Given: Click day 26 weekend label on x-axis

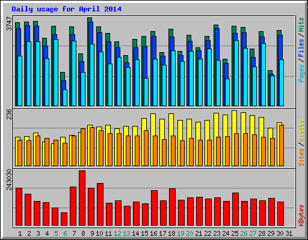Looking at the screenshot, I should (244, 233).
